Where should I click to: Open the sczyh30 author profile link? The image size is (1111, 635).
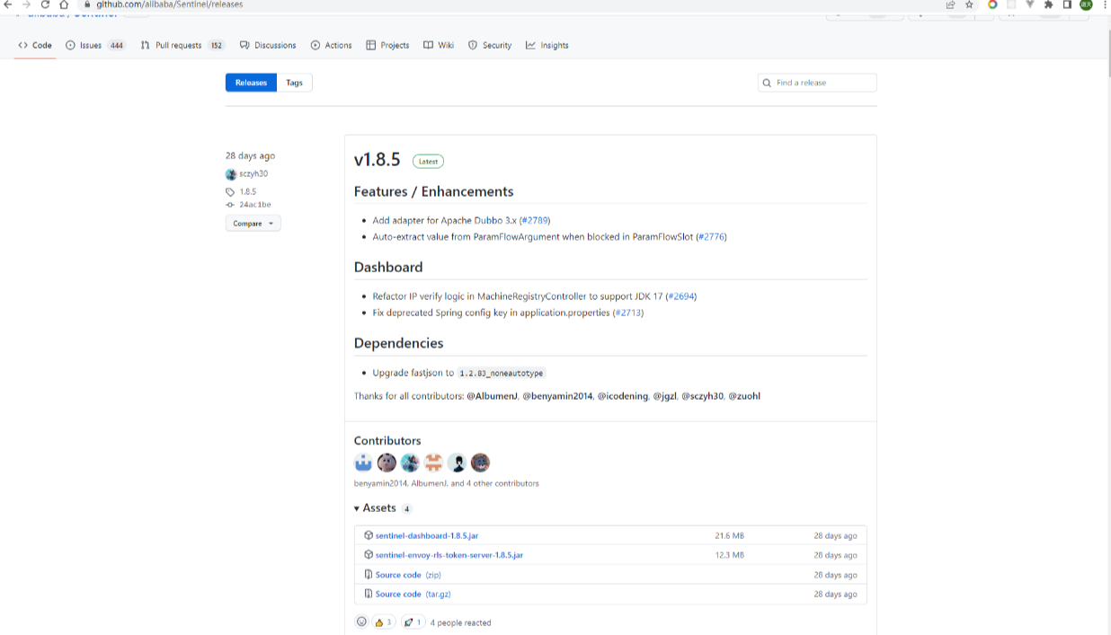pyautogui.click(x=253, y=174)
